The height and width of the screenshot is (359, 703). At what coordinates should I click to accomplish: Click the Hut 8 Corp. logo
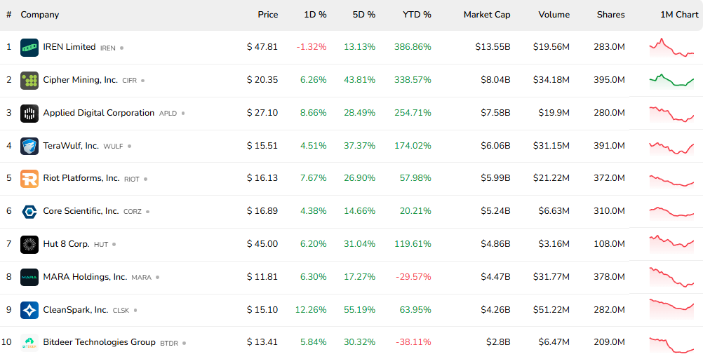(x=29, y=244)
